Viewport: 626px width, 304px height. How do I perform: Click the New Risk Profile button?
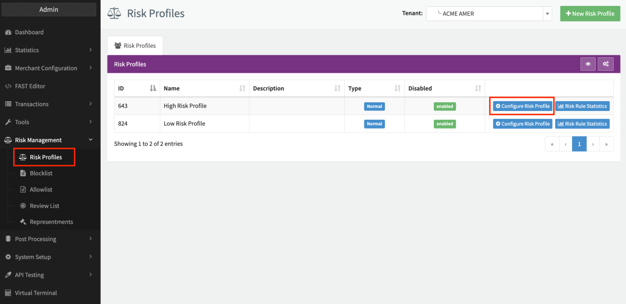590,14
